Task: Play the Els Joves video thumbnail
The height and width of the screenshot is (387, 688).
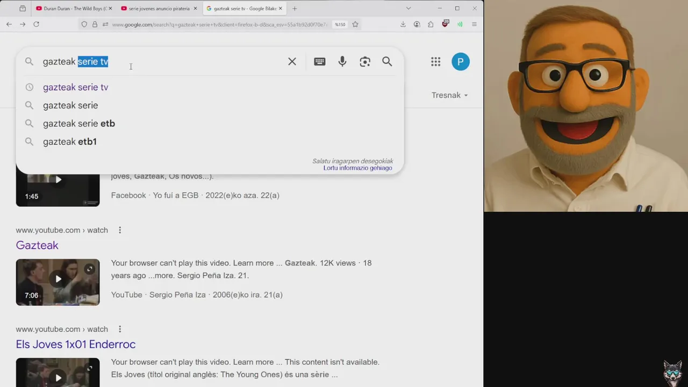Action: 58,372
